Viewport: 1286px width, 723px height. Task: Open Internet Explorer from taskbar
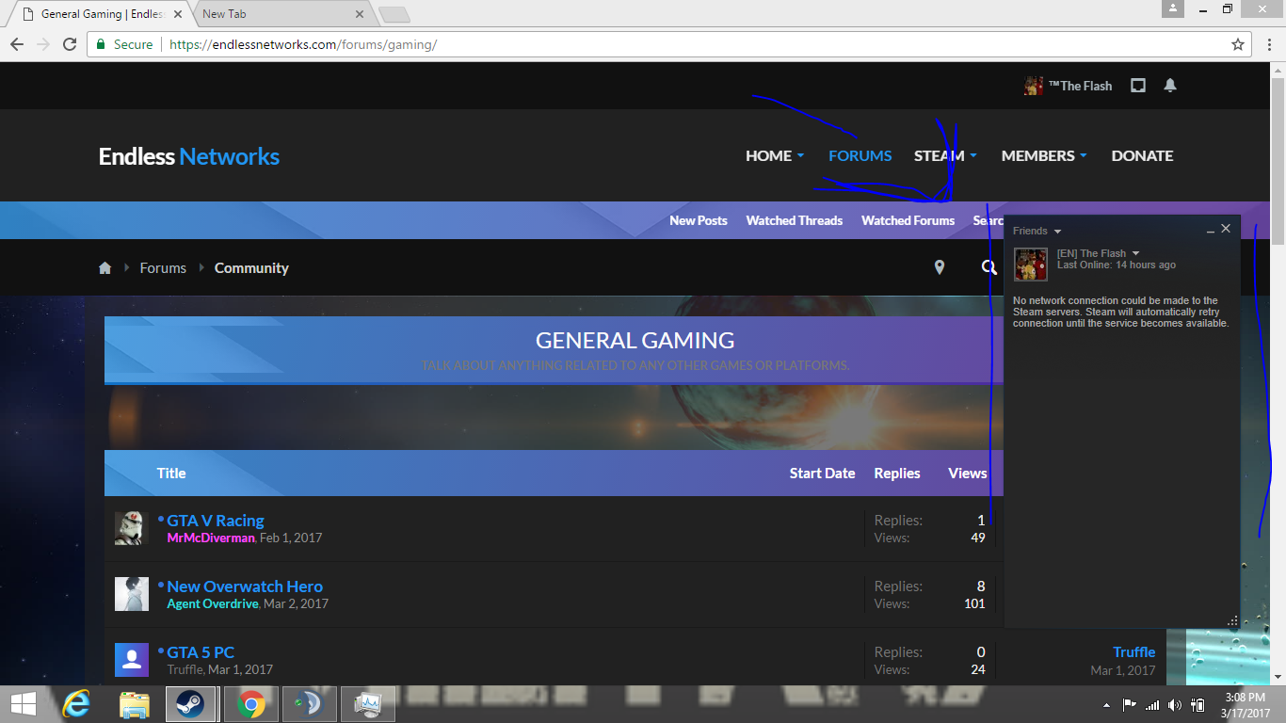[x=76, y=703]
